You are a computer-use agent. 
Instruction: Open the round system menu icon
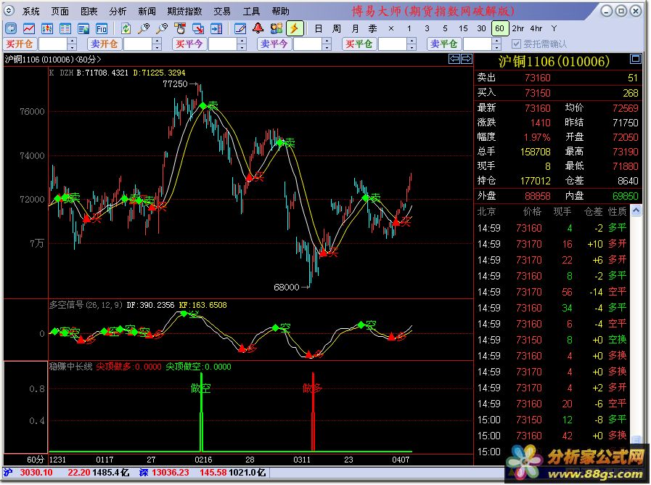click(9, 11)
